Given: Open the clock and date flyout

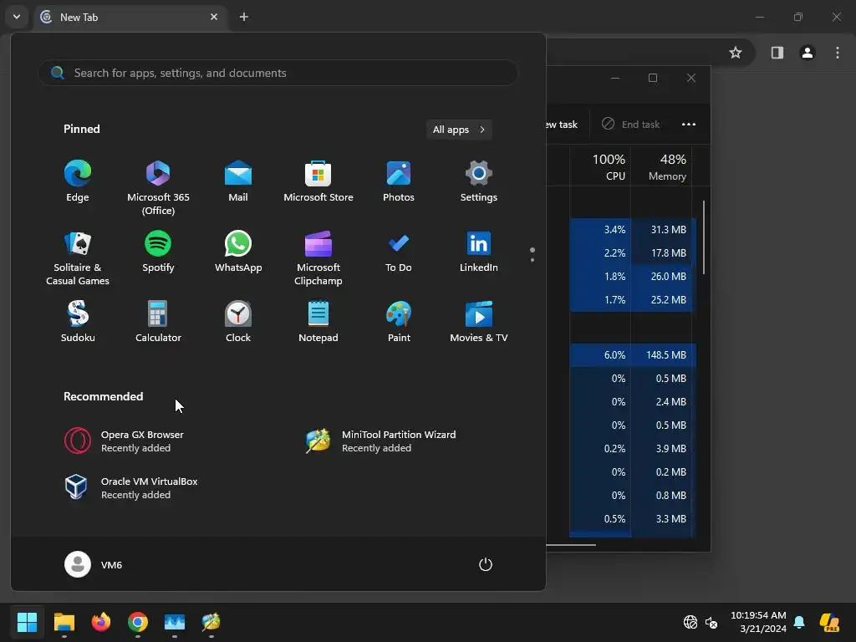Looking at the screenshot, I should tap(759, 622).
